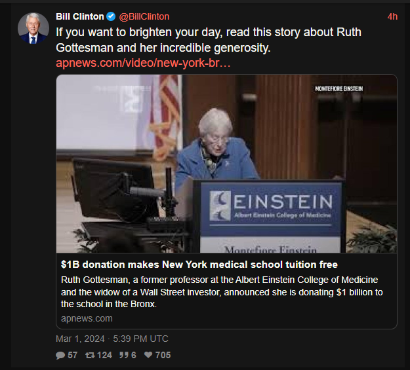Click the 4h timestamp link

(x=392, y=17)
